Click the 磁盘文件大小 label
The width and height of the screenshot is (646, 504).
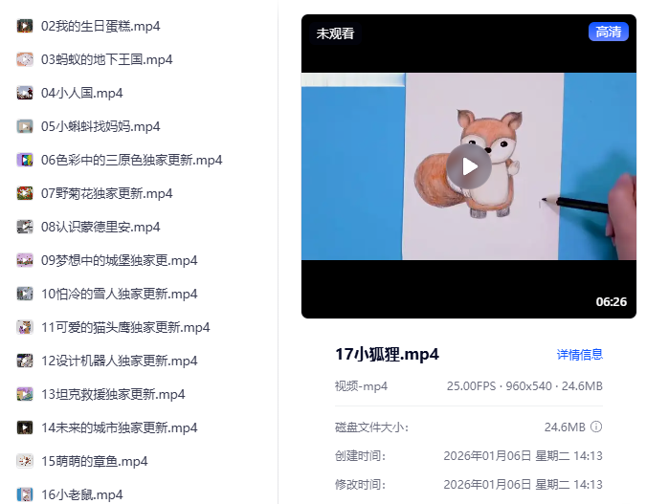[371, 427]
